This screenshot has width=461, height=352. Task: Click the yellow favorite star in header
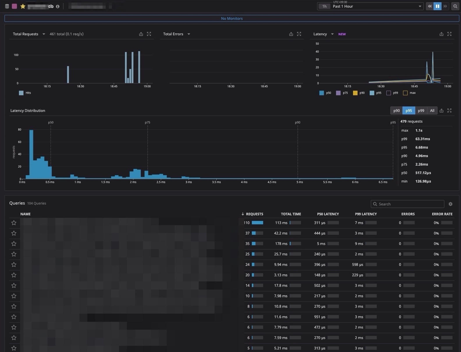tap(23, 6)
